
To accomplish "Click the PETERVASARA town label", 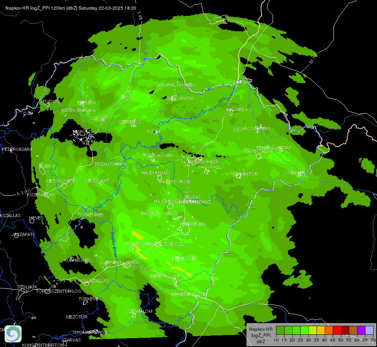I will [x=17, y=149].
